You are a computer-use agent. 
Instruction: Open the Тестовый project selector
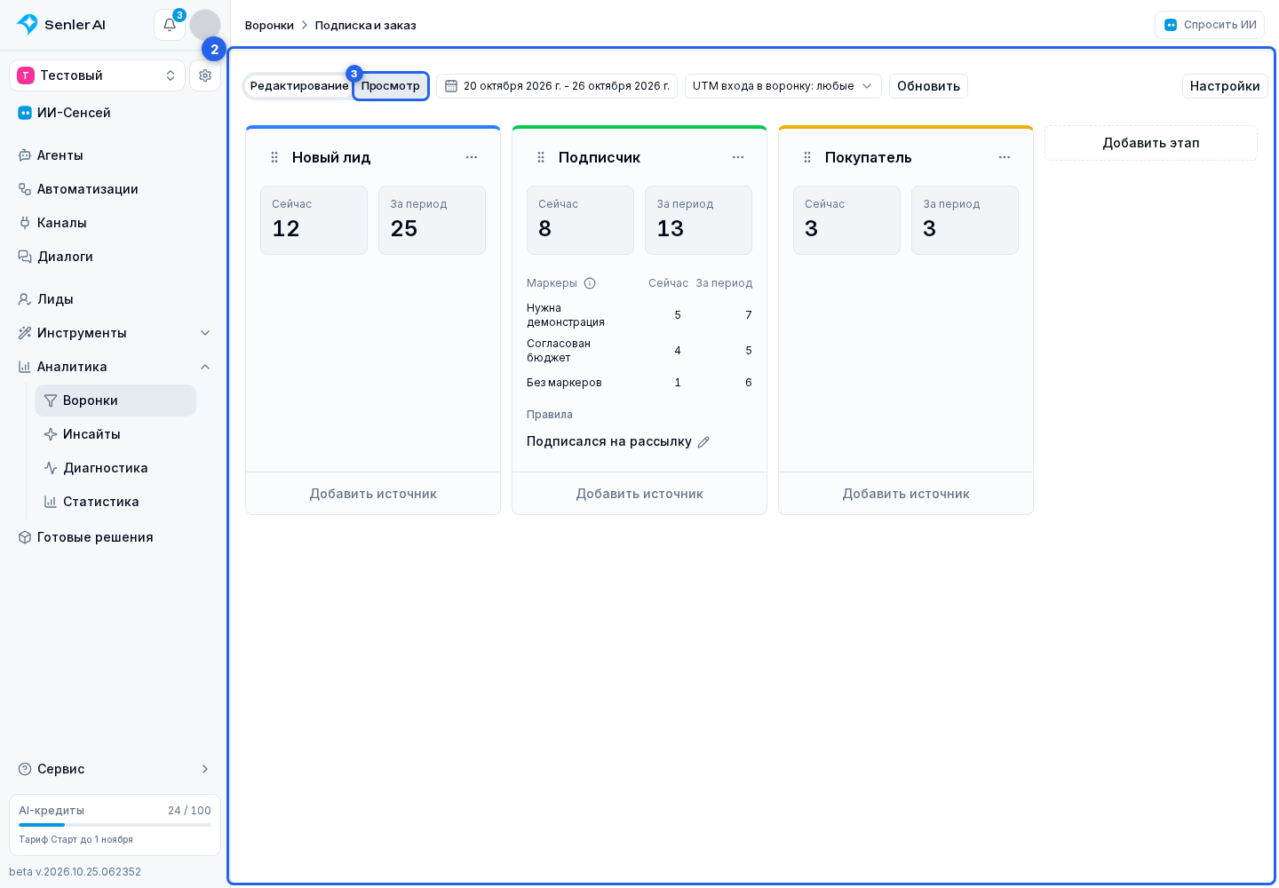[97, 75]
